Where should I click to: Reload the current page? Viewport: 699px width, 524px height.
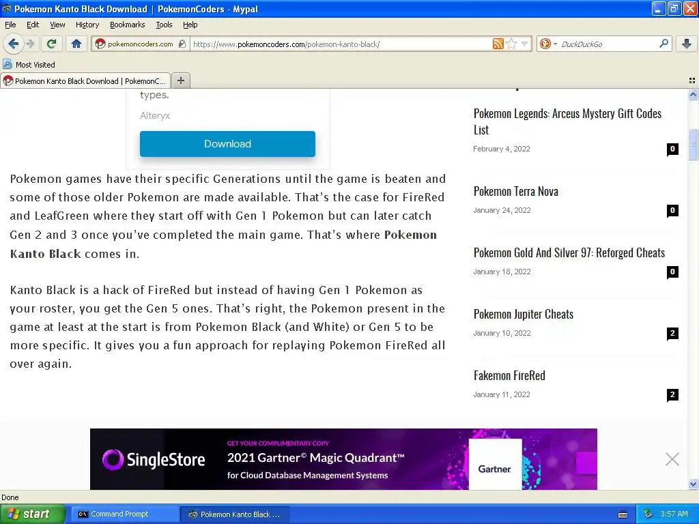pyautogui.click(x=52, y=44)
